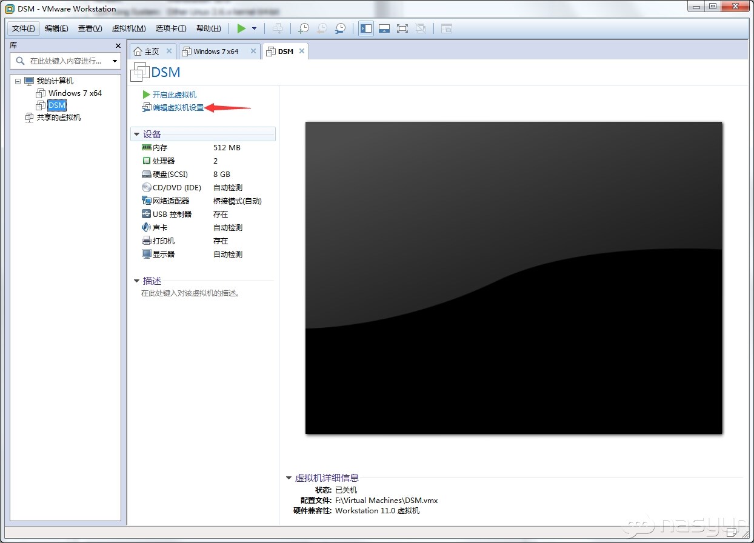Enter full screen mode icon

tap(402, 28)
